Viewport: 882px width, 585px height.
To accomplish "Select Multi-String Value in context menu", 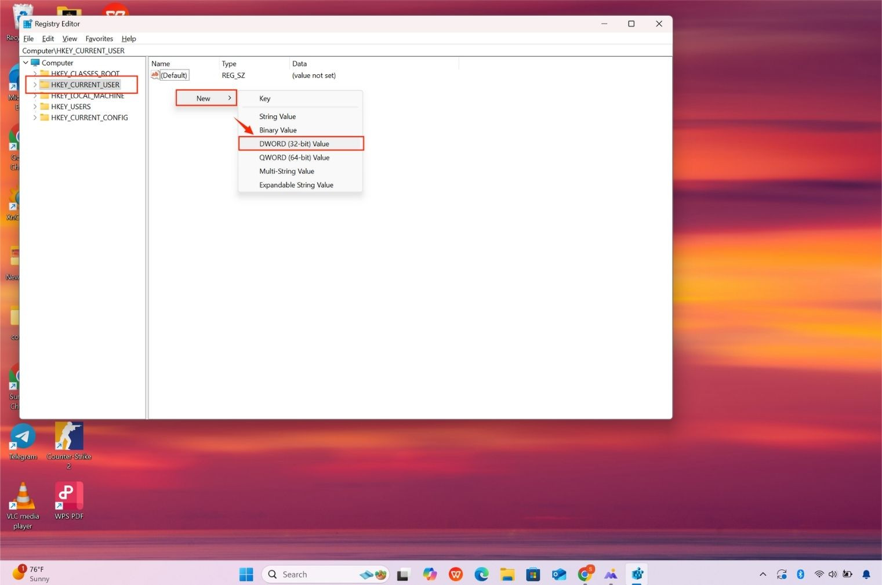I will [x=286, y=171].
